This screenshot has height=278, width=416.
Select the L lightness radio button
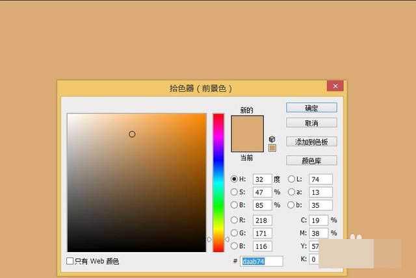coord(291,179)
